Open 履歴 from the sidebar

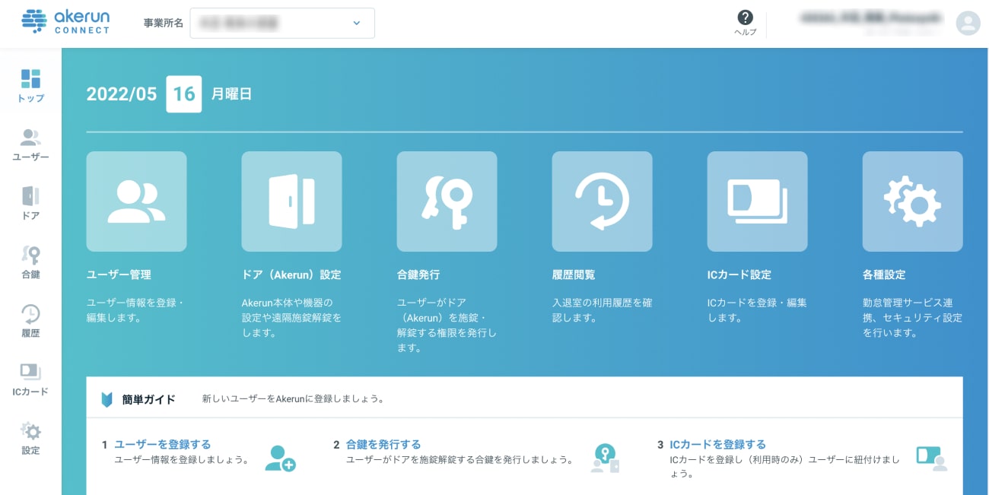(30, 320)
